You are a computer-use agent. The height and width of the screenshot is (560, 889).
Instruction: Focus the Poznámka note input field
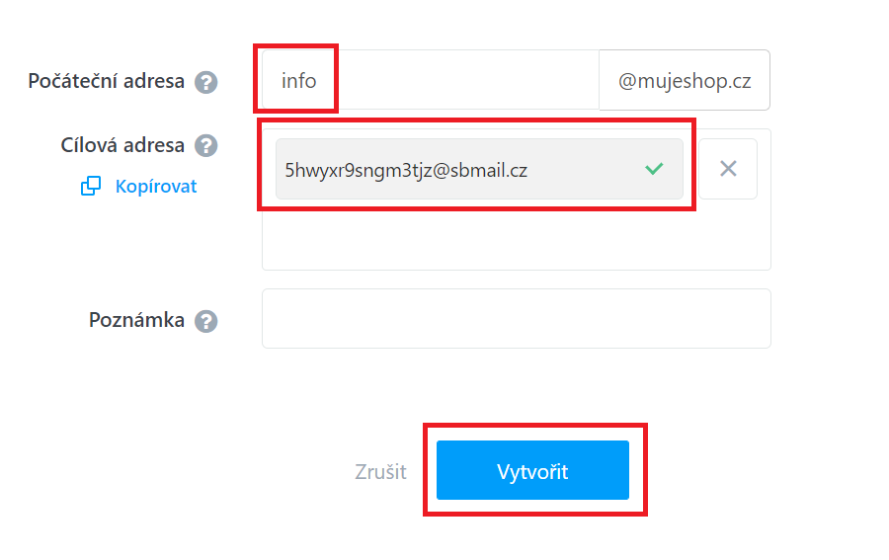516,319
